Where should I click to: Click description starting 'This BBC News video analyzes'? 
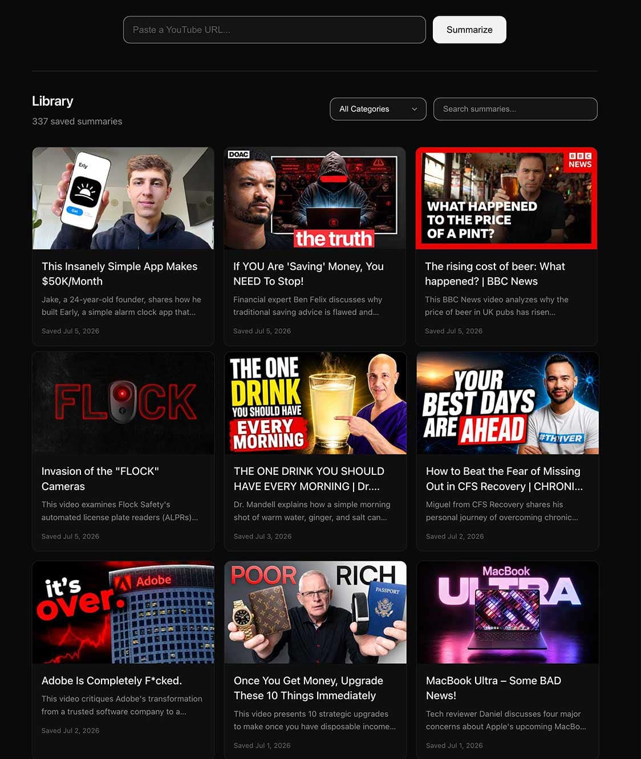497,306
